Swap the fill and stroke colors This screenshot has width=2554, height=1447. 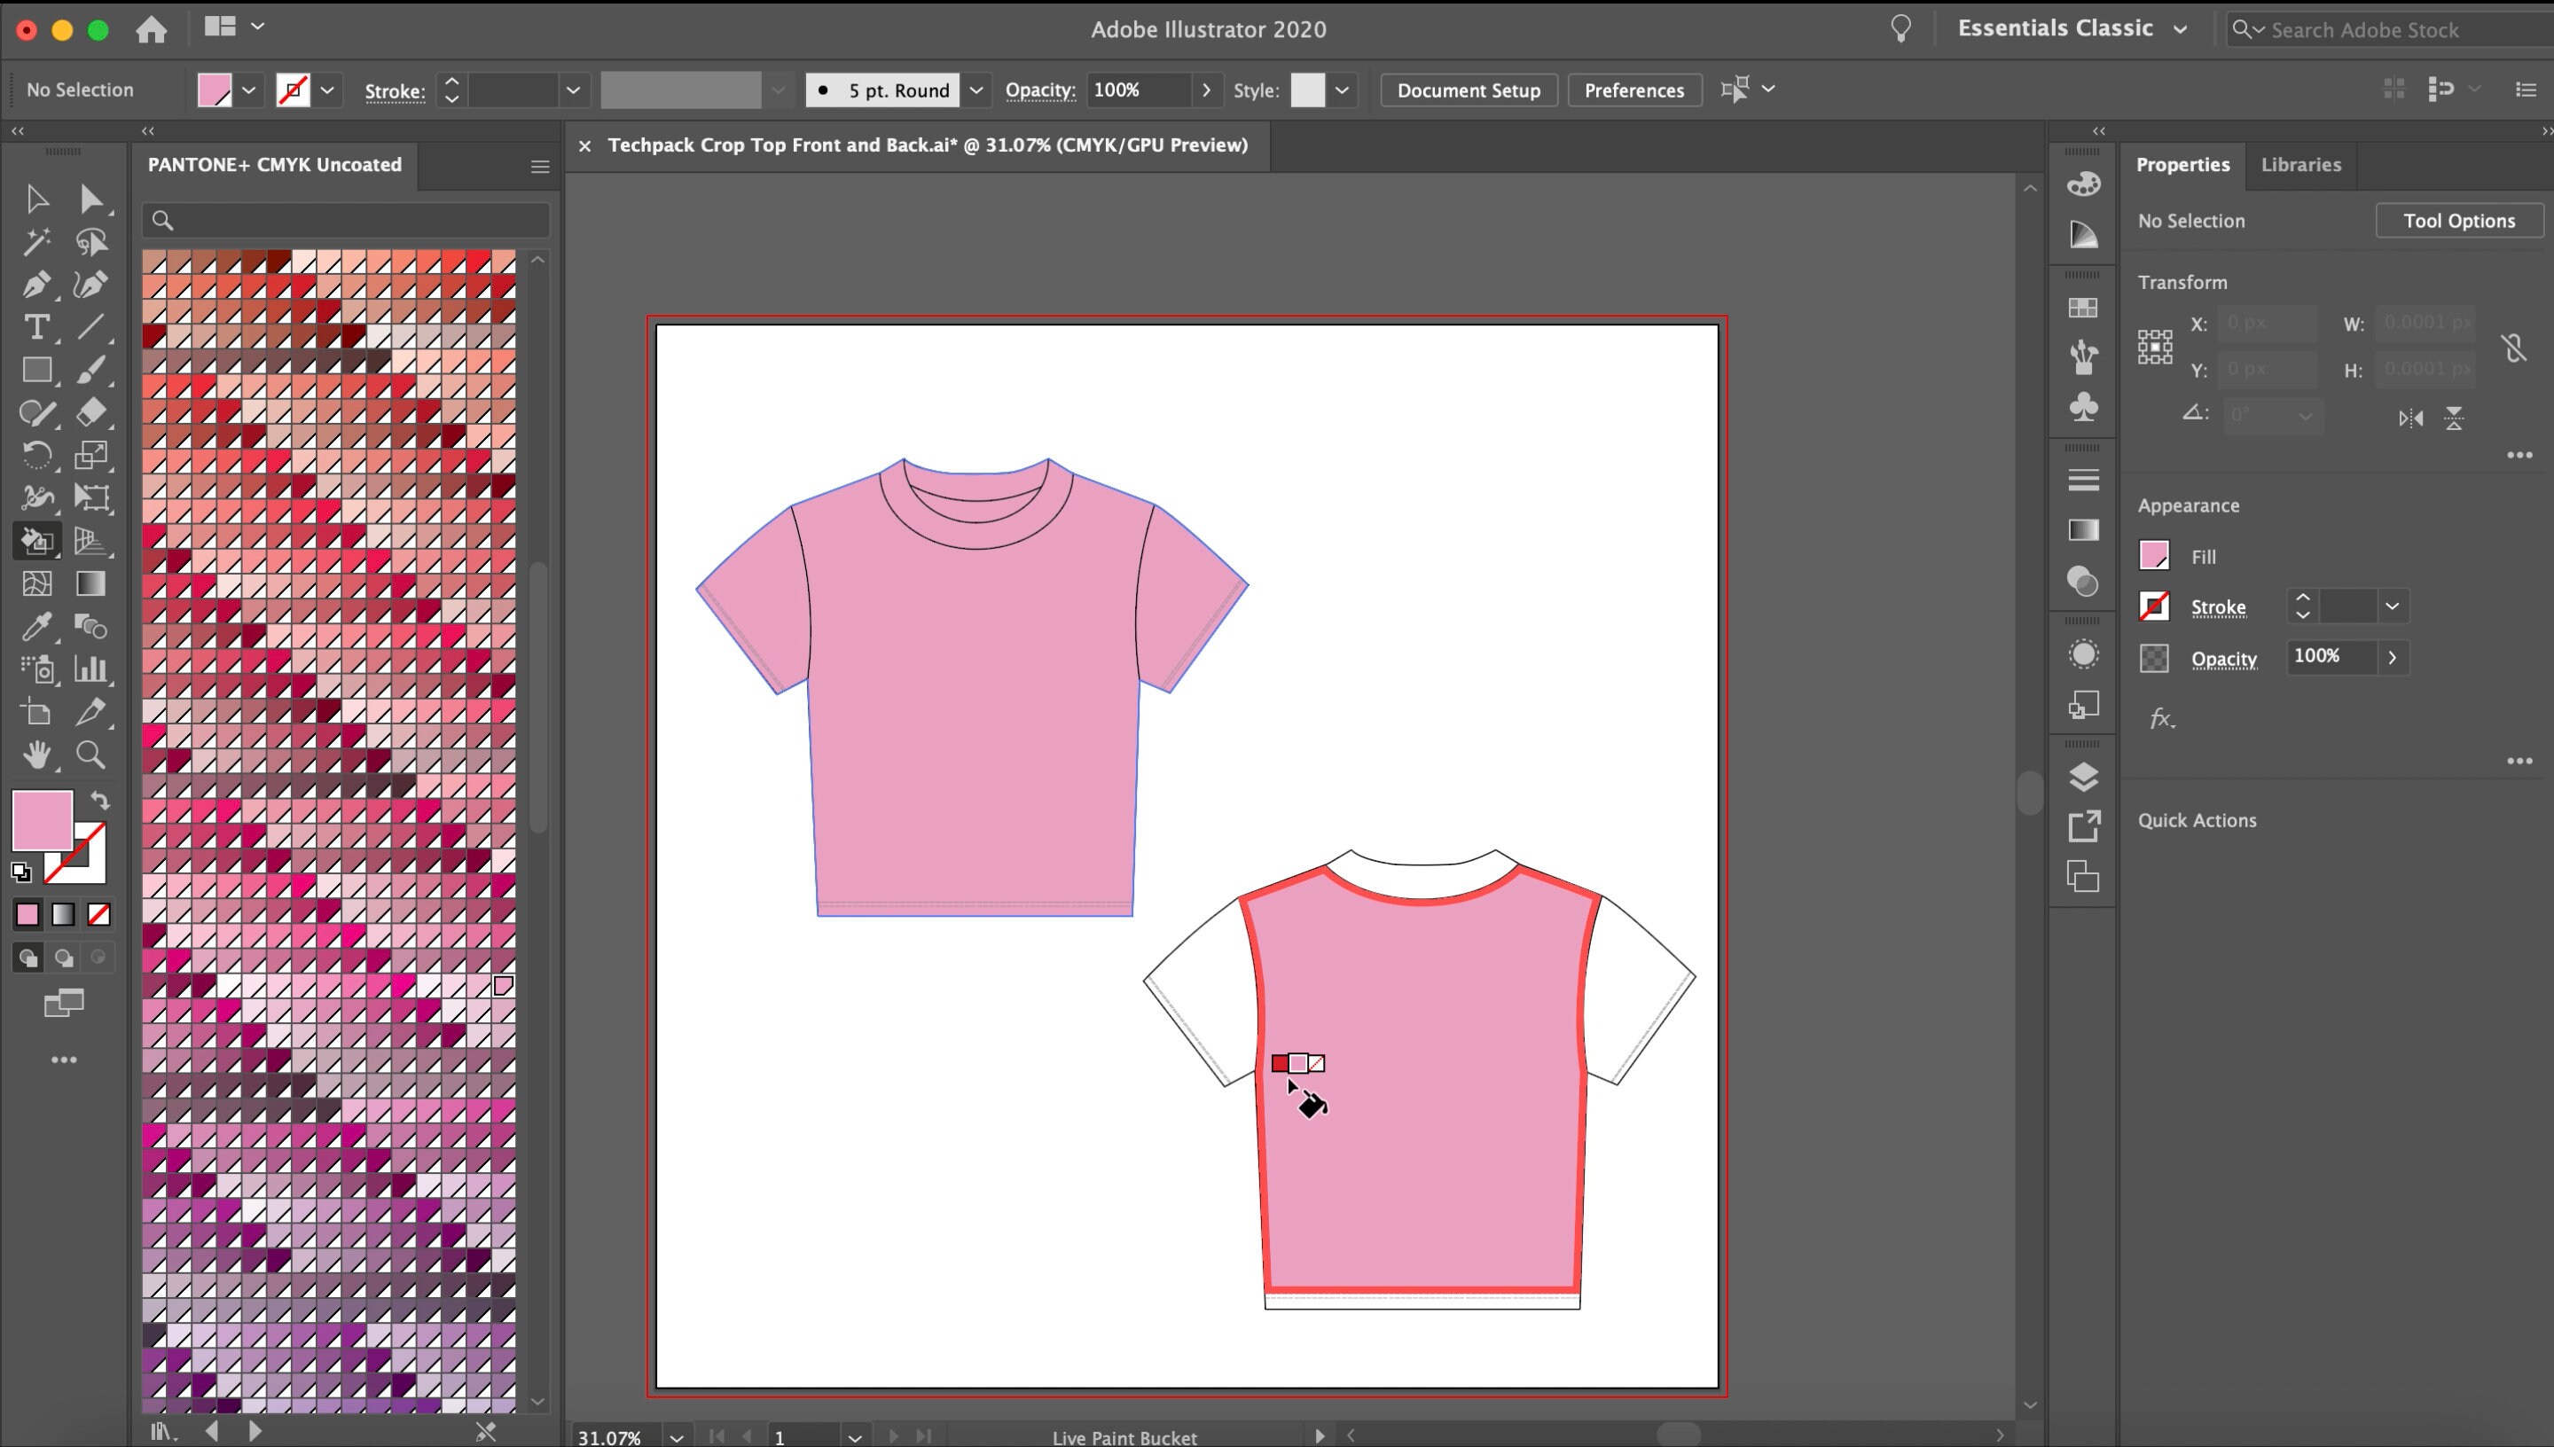(x=100, y=800)
